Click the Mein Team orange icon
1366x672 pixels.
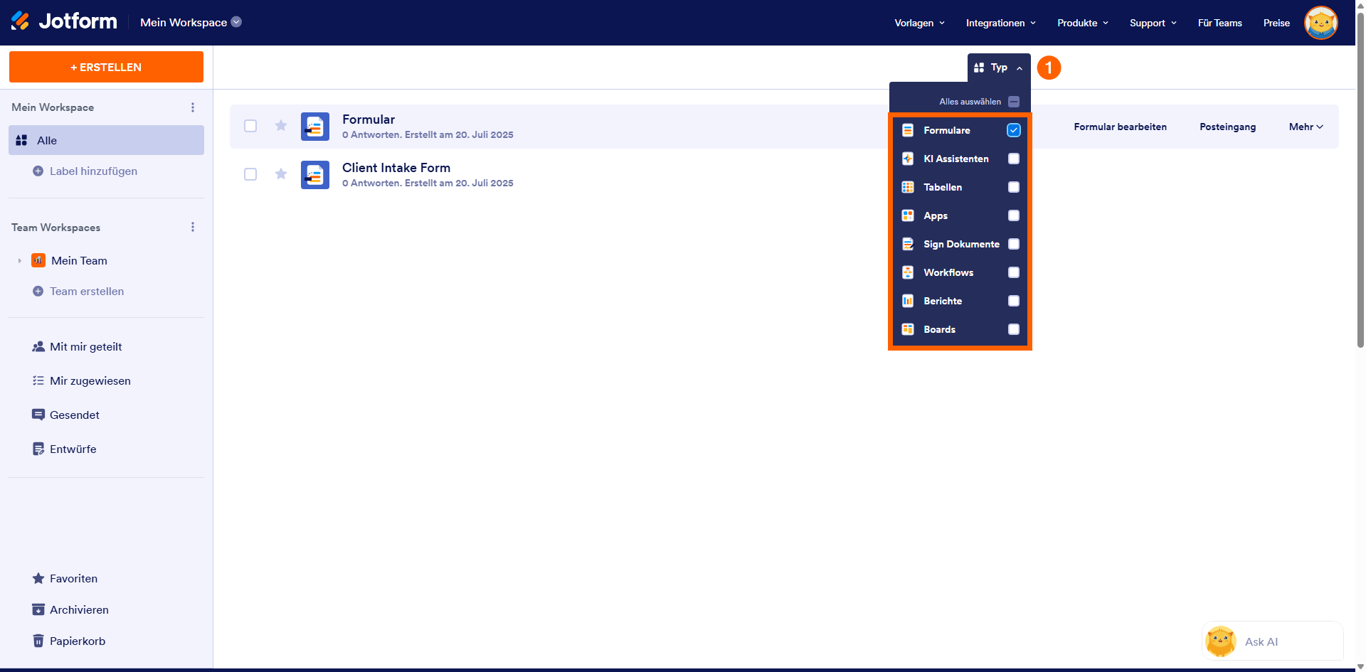pos(38,260)
